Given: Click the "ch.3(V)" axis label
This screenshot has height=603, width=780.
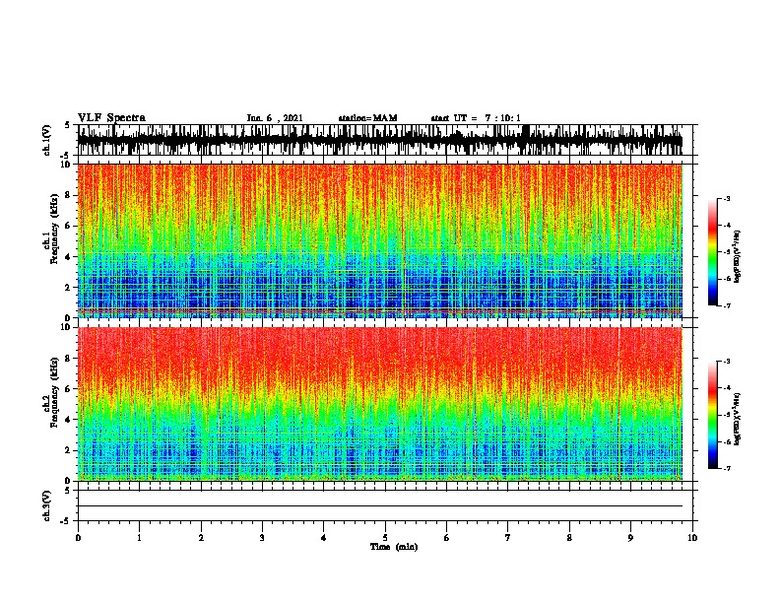Looking at the screenshot, I should click(x=47, y=505).
